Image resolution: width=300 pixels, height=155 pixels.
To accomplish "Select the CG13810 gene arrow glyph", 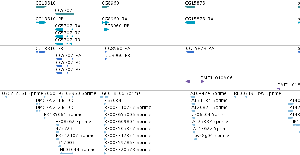I will (41, 7).
